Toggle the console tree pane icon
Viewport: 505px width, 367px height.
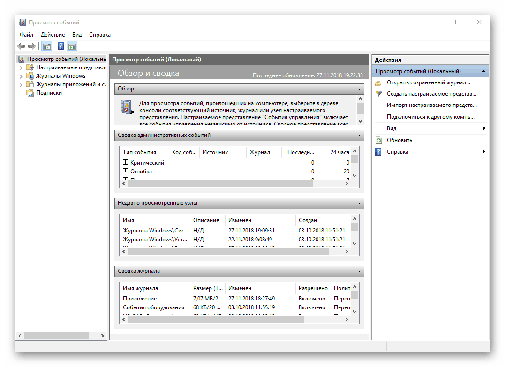[x=46, y=46]
